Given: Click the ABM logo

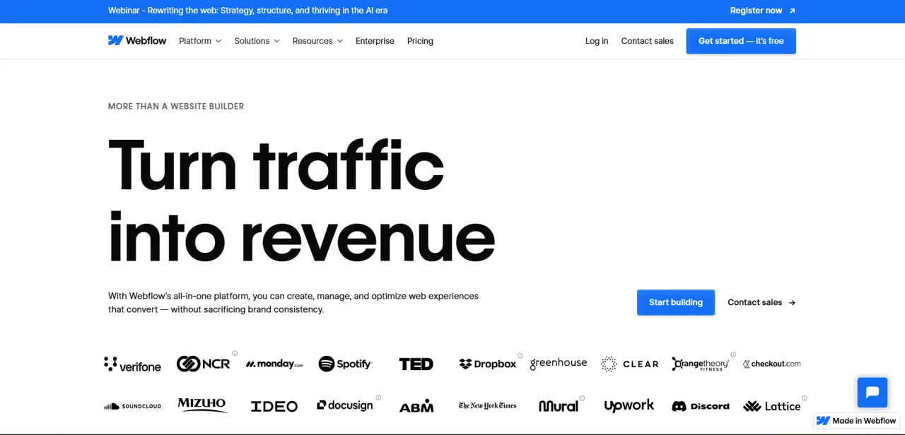Looking at the screenshot, I should [x=416, y=406].
